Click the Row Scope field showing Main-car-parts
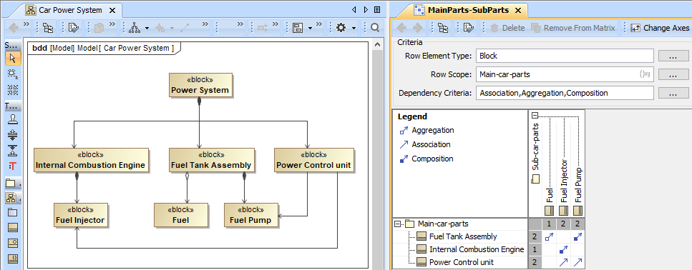The width and height of the screenshot is (692, 270). pyautogui.click(x=565, y=74)
